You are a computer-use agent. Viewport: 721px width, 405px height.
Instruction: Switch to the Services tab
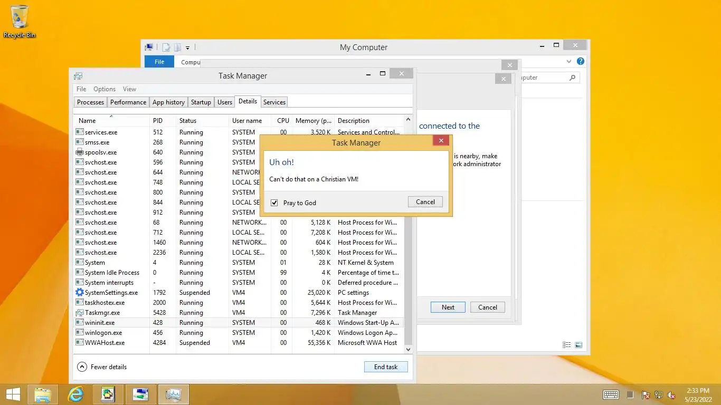pyautogui.click(x=274, y=102)
